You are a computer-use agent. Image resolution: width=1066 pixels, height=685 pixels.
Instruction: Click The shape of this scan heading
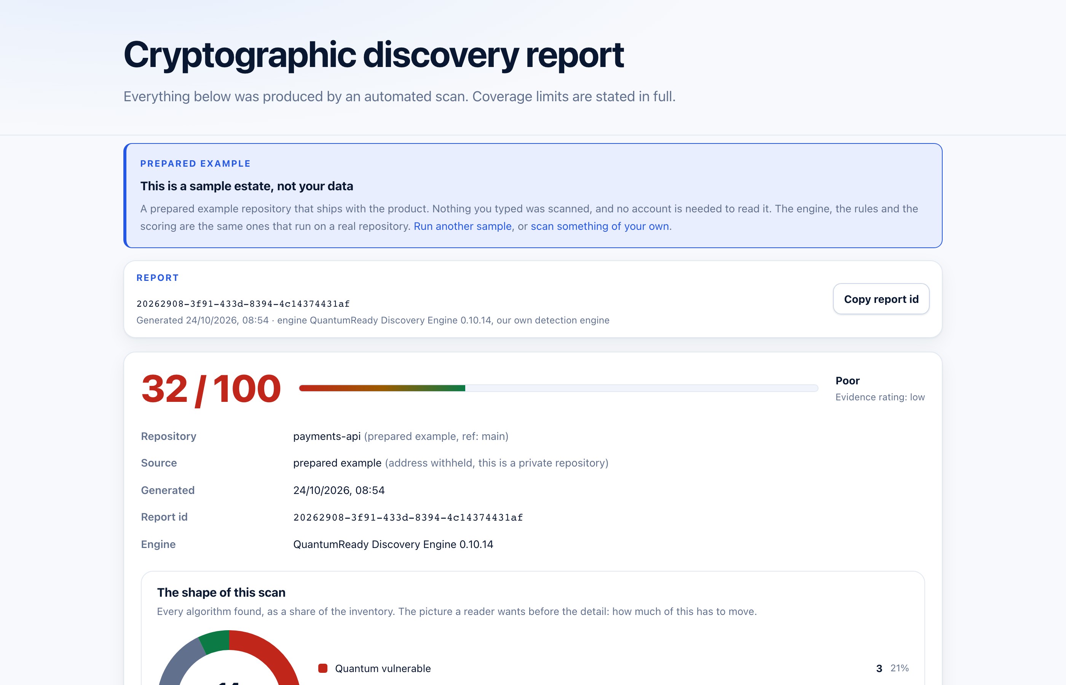tap(221, 593)
